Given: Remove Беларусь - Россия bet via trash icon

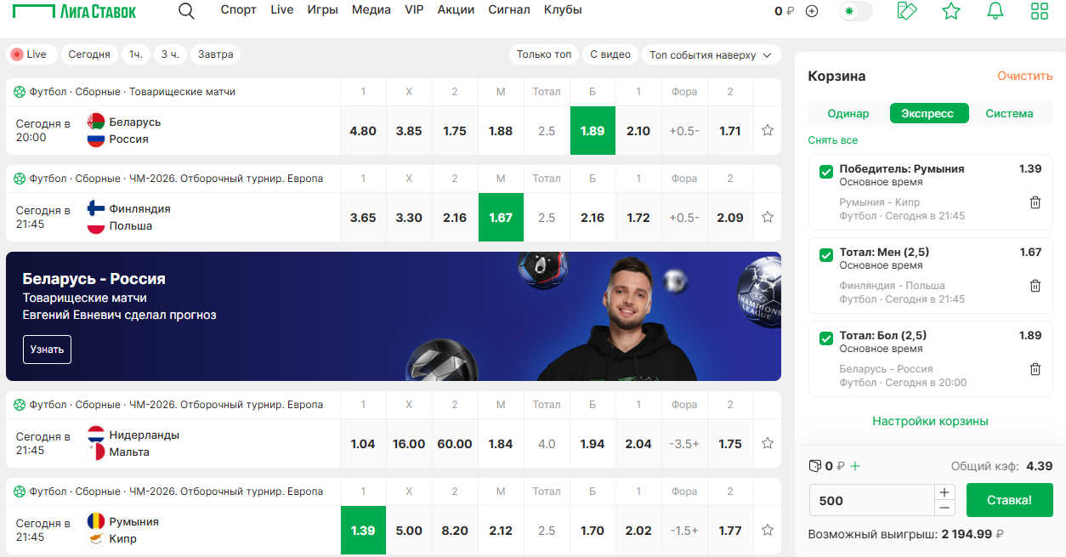Looking at the screenshot, I should (1035, 369).
